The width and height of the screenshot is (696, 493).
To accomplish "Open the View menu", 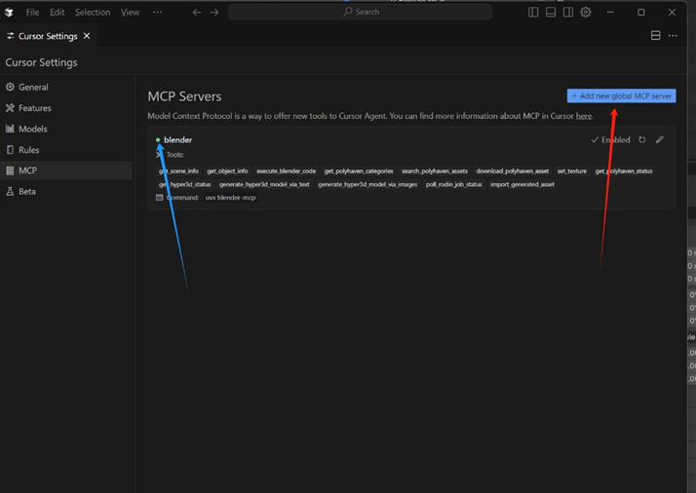I will tap(130, 12).
